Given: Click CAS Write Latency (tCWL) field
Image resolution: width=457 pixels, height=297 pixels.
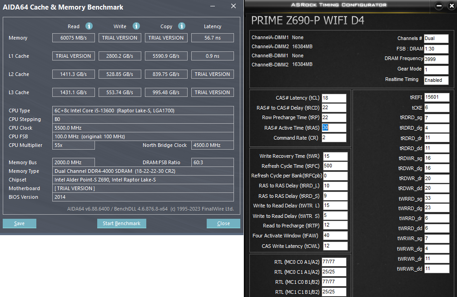Looking at the screenshot, I should click(335, 246).
